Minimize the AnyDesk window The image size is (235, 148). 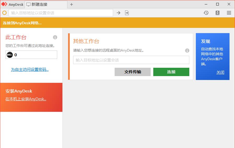206,4
